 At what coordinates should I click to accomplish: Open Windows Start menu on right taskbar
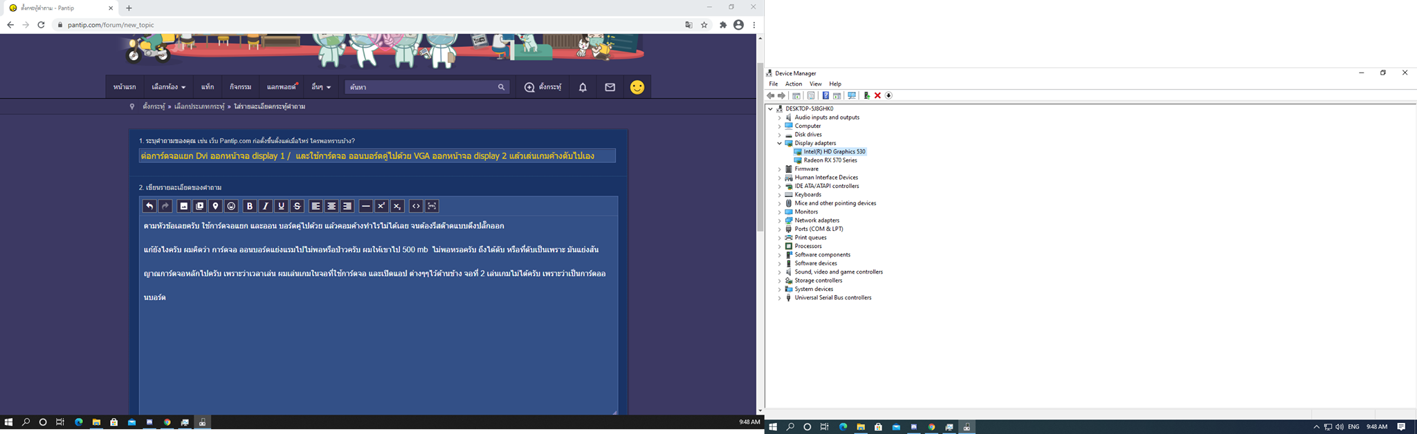773,427
